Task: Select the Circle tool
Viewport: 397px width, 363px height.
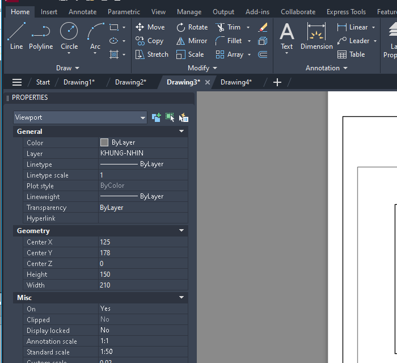Action: coord(69,35)
